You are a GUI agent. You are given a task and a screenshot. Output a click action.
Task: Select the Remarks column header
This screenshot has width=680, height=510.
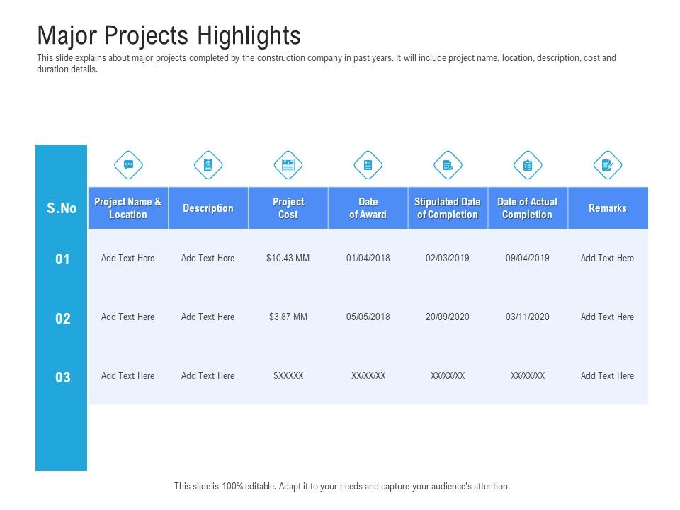608,208
